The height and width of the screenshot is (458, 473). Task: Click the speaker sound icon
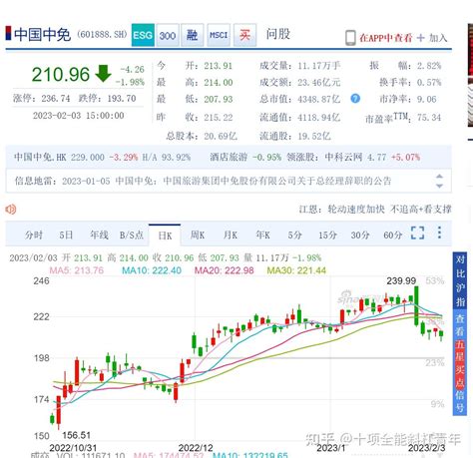point(11,210)
